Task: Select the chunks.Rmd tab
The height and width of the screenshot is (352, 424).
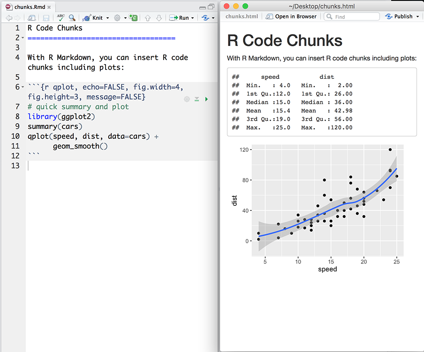Action: 30,7
